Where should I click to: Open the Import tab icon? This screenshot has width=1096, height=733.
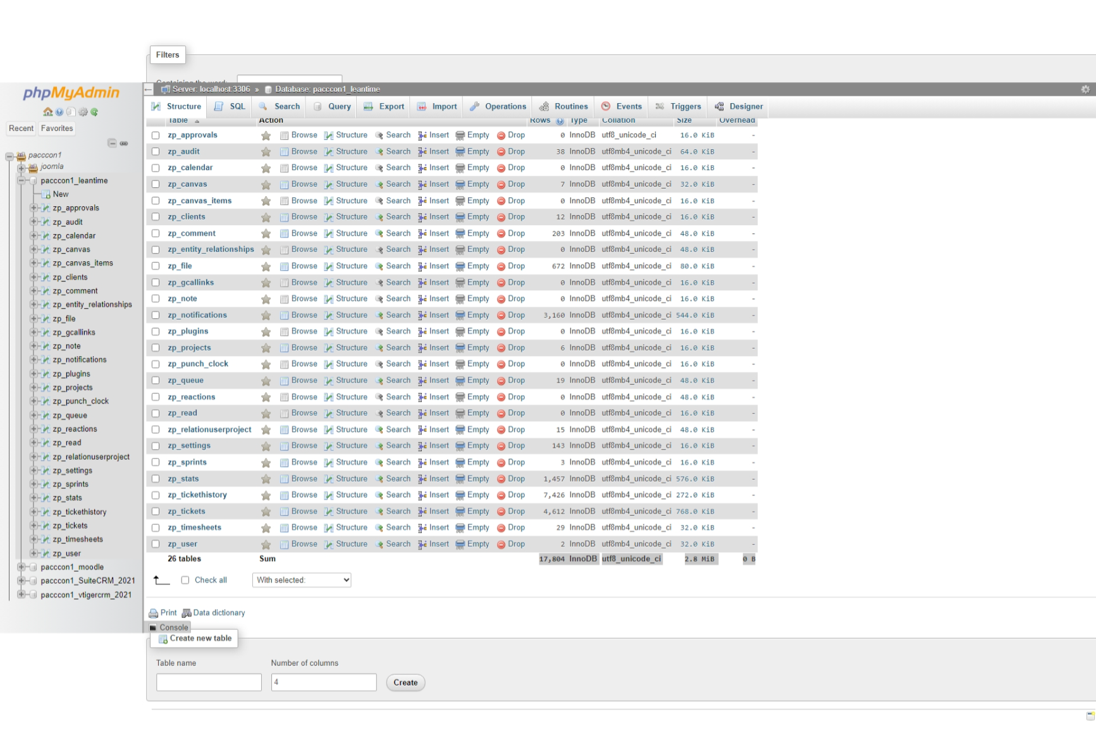(422, 106)
